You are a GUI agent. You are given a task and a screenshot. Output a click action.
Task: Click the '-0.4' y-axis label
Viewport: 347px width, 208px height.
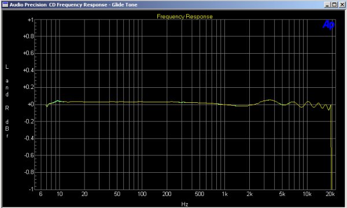(x=29, y=138)
